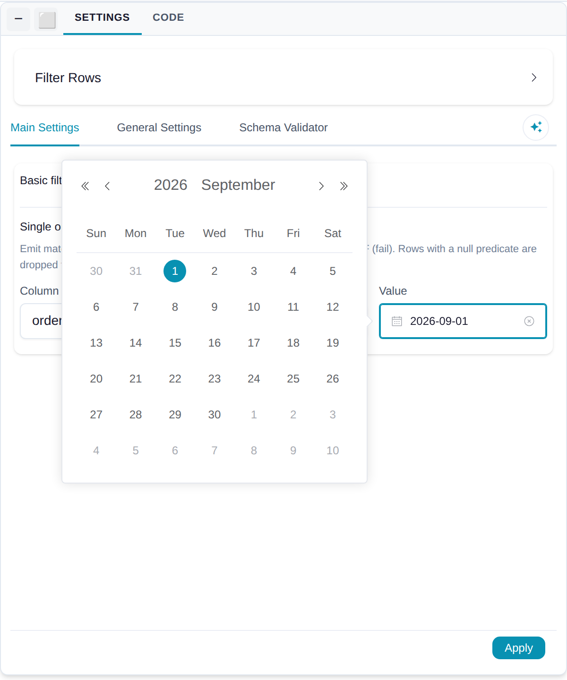
Task: Select the highlighted September 1 date
Action: tap(175, 271)
